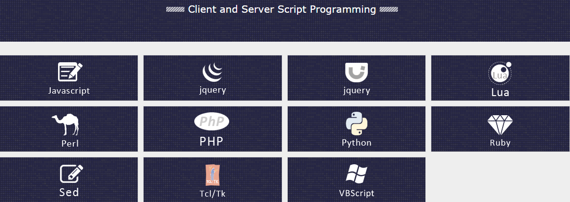Choose the Sed text label
The image size is (570, 202).
point(69,192)
